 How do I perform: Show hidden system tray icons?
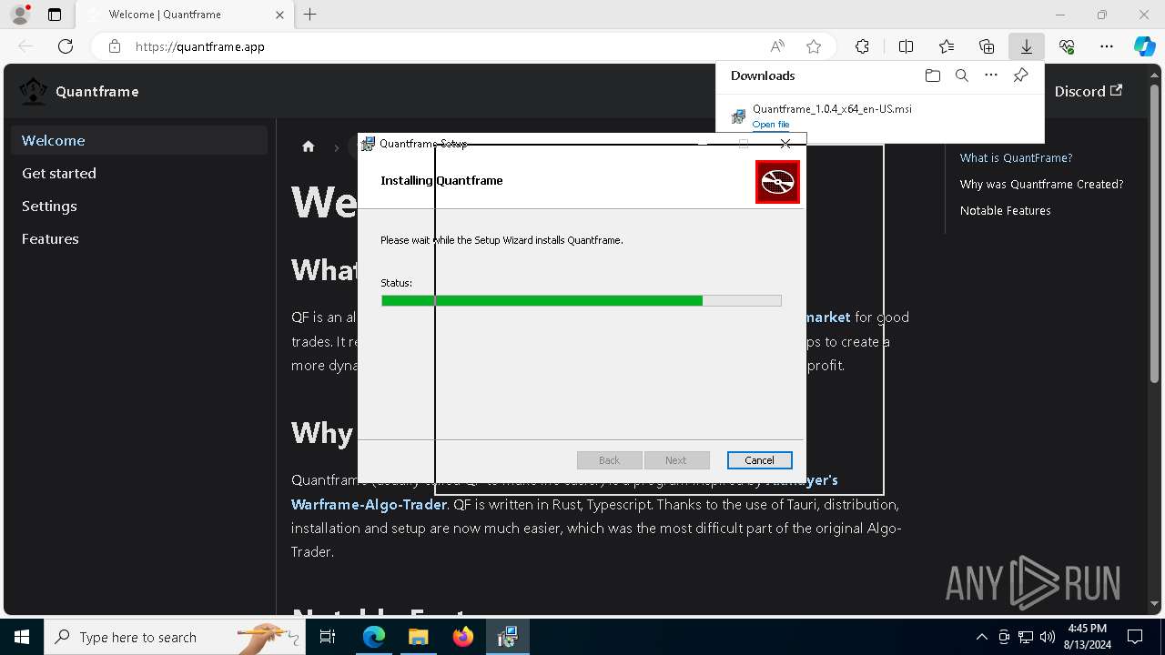[x=981, y=638]
